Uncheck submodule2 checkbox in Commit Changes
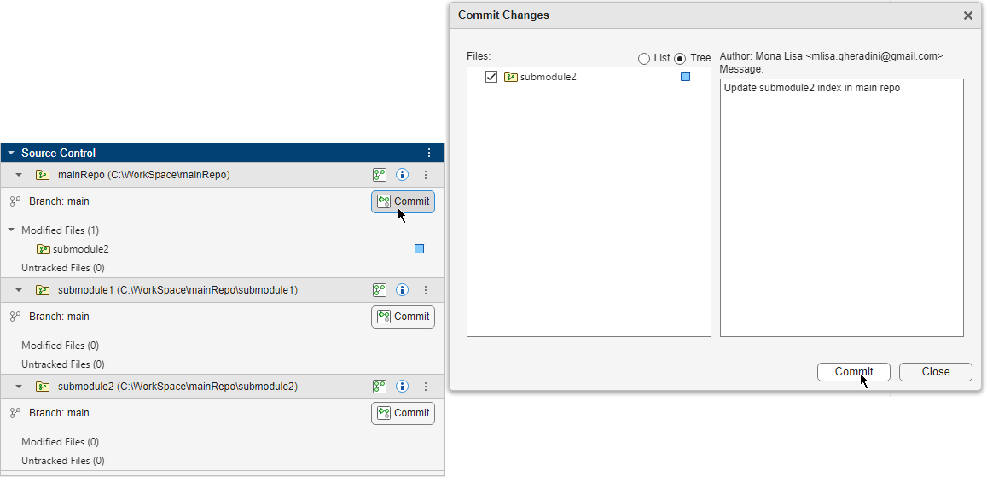The image size is (987, 477). tap(491, 77)
